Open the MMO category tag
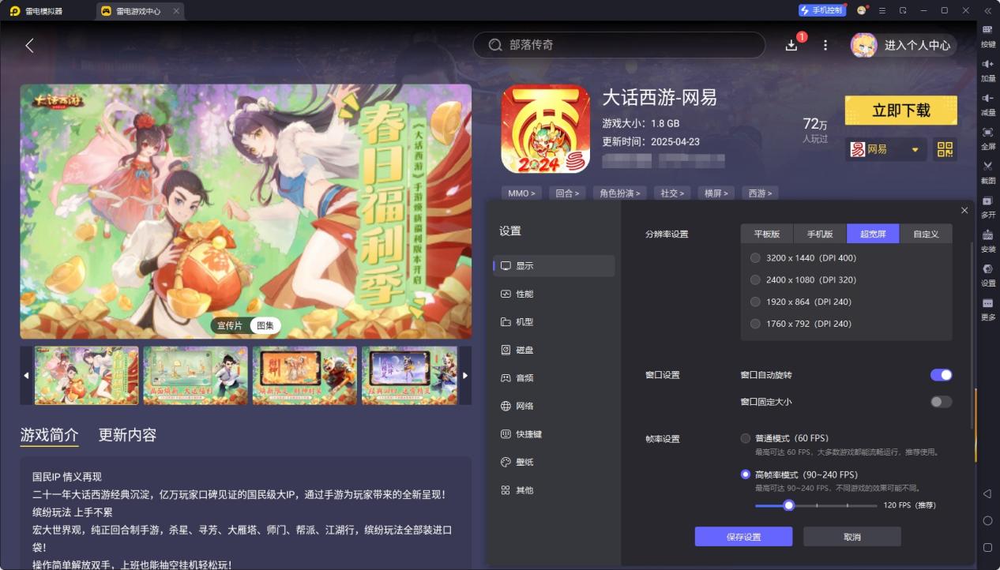 (x=521, y=193)
